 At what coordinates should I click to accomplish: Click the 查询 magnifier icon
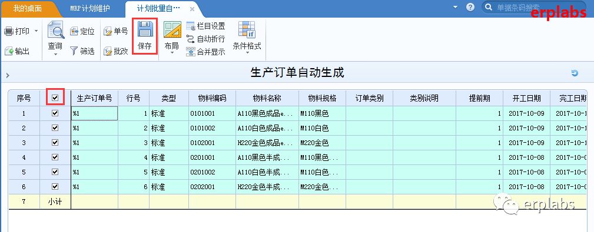pos(55,30)
